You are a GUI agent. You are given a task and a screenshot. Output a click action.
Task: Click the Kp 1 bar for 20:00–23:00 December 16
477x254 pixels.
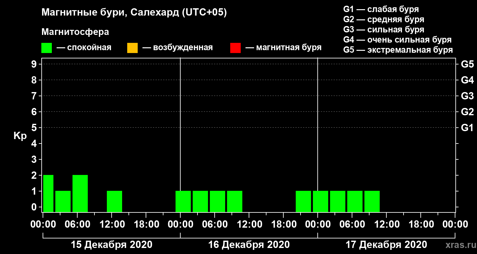click(x=303, y=201)
